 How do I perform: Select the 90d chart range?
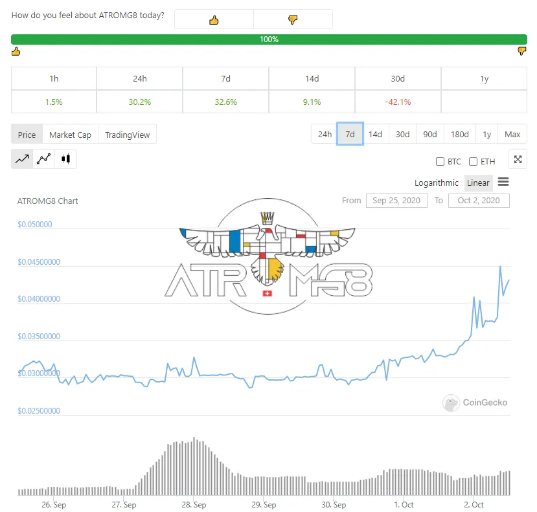coord(430,134)
